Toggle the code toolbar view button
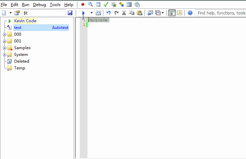The width and height of the screenshot is (246, 159). (172, 13)
